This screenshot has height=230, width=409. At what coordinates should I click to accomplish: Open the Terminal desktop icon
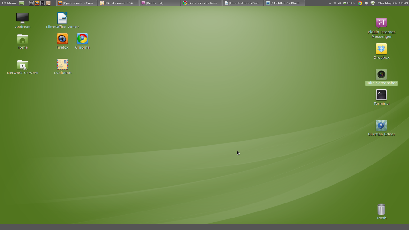point(381,95)
